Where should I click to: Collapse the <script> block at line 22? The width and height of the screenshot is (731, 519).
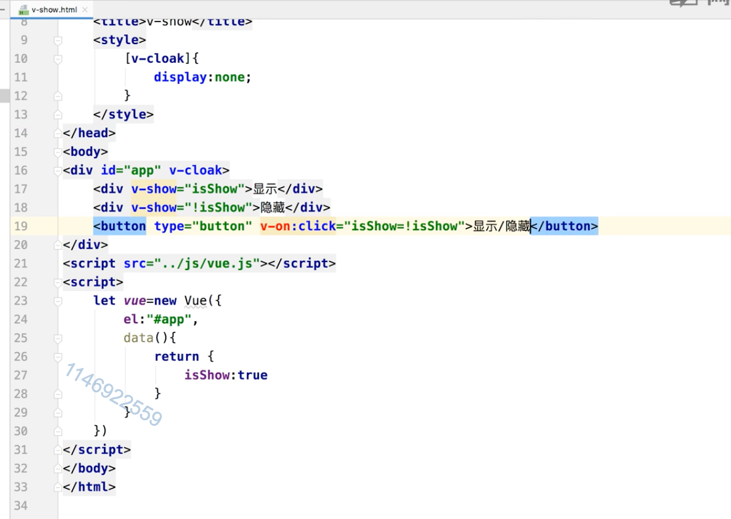58,283
